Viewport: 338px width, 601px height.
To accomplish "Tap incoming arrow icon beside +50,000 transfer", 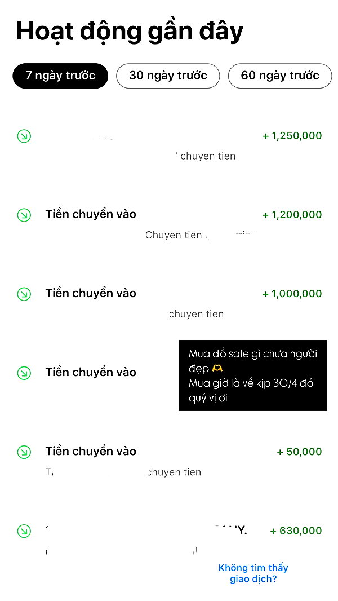I will tap(24, 452).
